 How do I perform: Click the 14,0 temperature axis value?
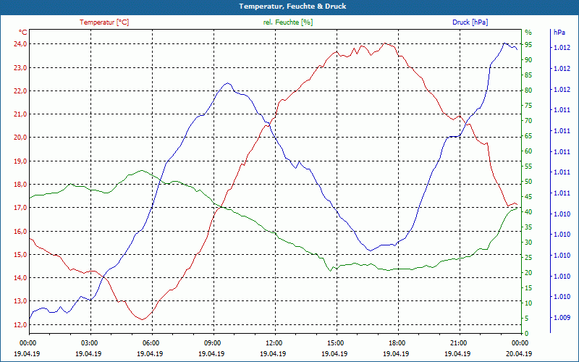(x=20, y=278)
